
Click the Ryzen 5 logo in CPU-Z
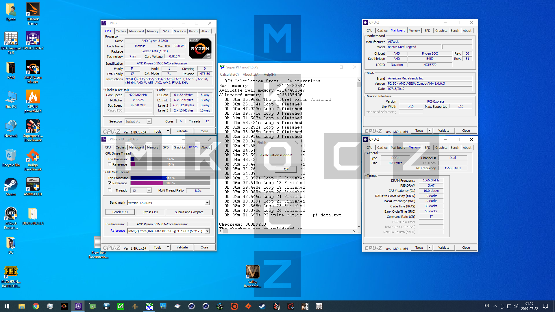click(200, 49)
